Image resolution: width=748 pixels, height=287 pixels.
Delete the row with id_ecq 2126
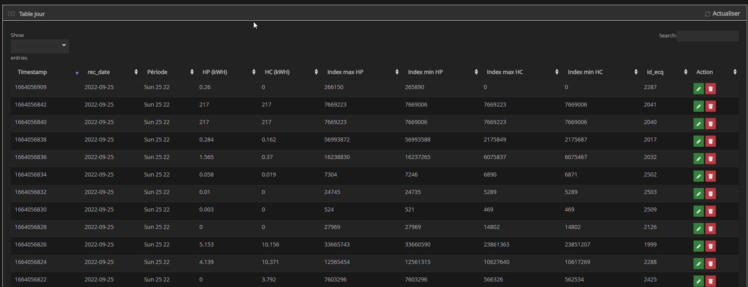[710, 229]
